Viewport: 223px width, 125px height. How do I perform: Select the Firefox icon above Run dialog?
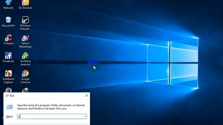tap(8, 90)
